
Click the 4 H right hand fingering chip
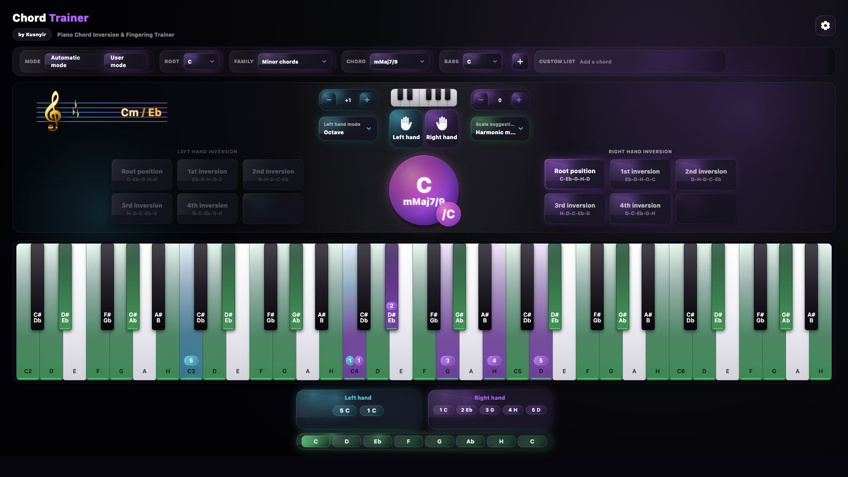point(513,410)
